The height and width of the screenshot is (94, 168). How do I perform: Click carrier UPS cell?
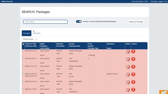click(71, 74)
